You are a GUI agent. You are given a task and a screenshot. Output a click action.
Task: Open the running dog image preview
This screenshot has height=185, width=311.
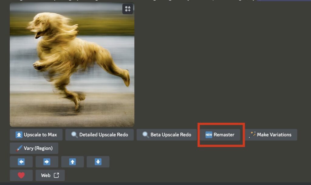pyautogui.click(x=72, y=65)
